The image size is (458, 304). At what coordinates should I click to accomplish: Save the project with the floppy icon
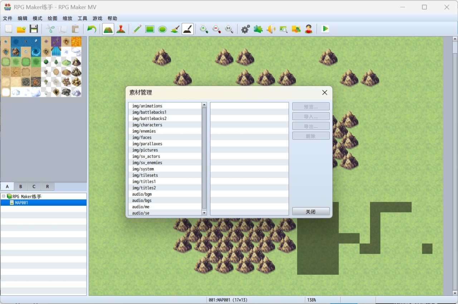coord(34,29)
